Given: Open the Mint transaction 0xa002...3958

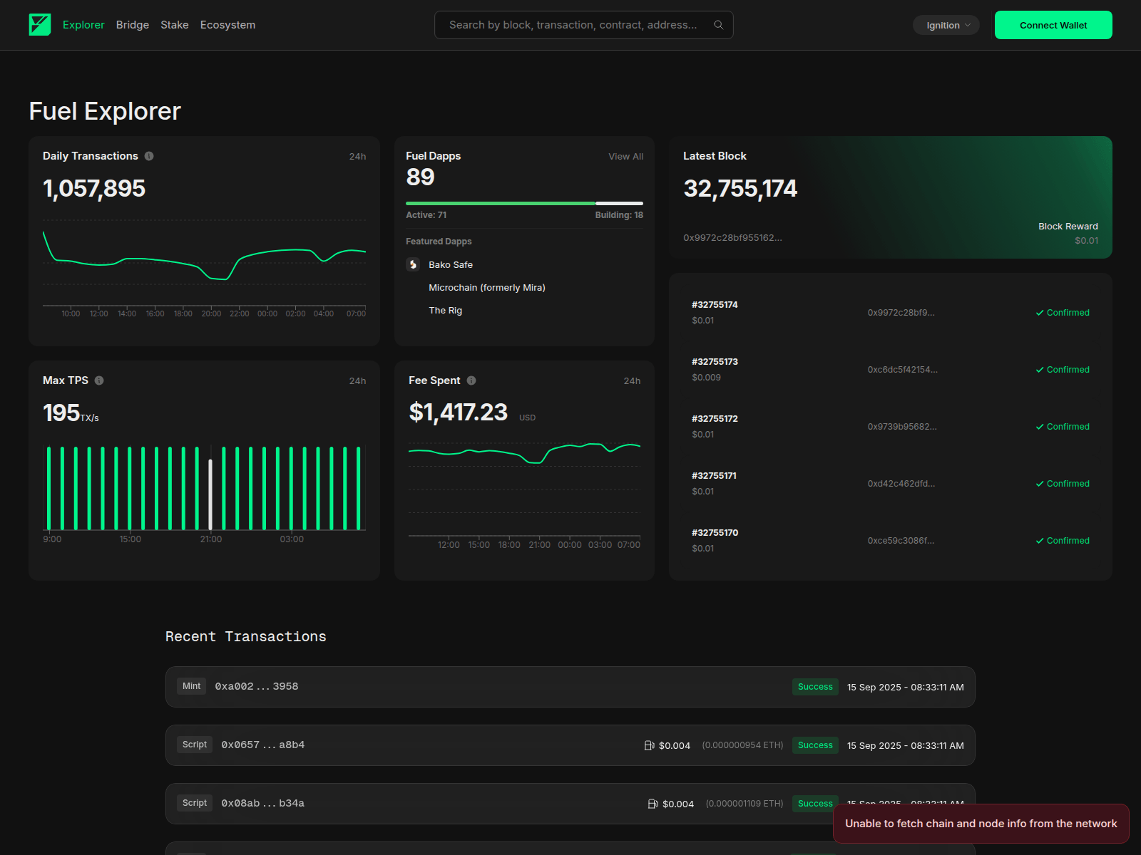Looking at the screenshot, I should click(x=256, y=686).
